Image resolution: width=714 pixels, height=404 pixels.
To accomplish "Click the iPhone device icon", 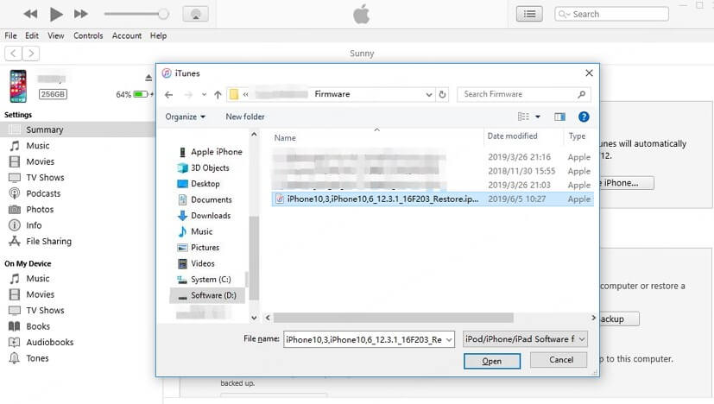I will [x=17, y=86].
